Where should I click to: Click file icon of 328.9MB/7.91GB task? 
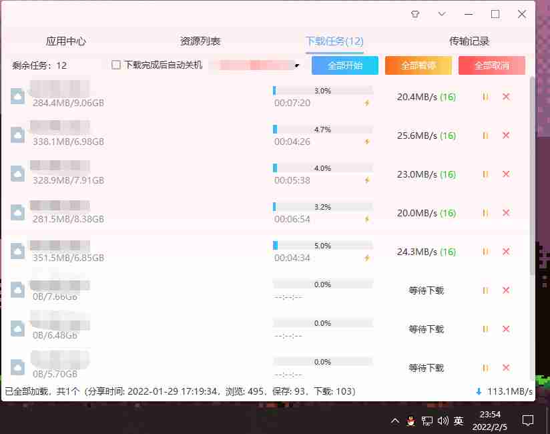[x=17, y=174]
